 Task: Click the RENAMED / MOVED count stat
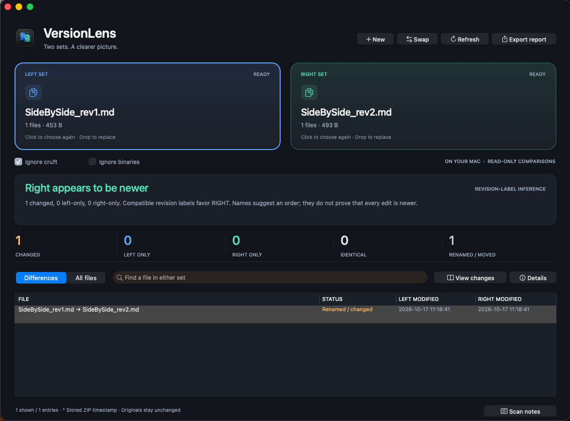(x=472, y=246)
